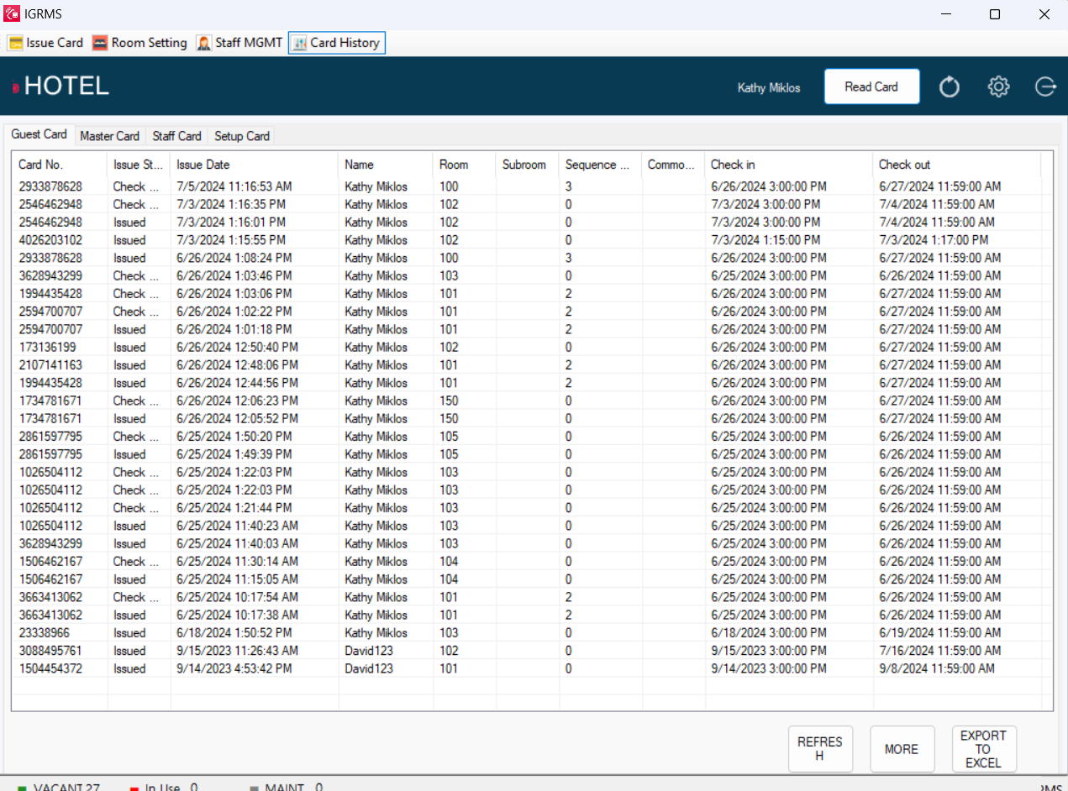The width and height of the screenshot is (1068, 791).
Task: Click the MORE button
Action: coord(902,749)
